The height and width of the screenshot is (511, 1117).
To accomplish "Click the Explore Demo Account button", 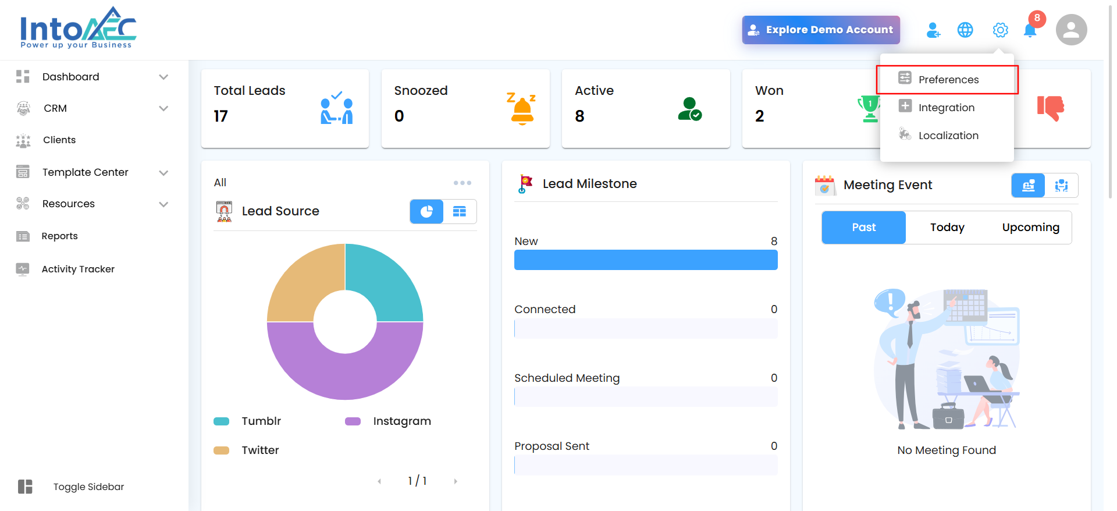I will (x=820, y=30).
